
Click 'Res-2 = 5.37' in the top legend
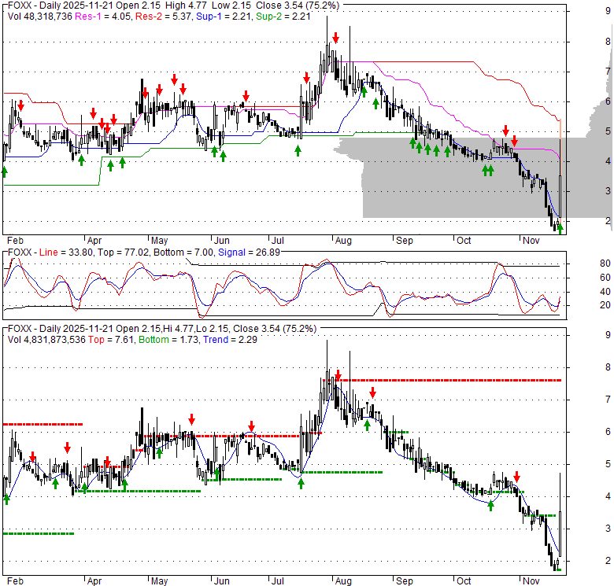click(163, 17)
